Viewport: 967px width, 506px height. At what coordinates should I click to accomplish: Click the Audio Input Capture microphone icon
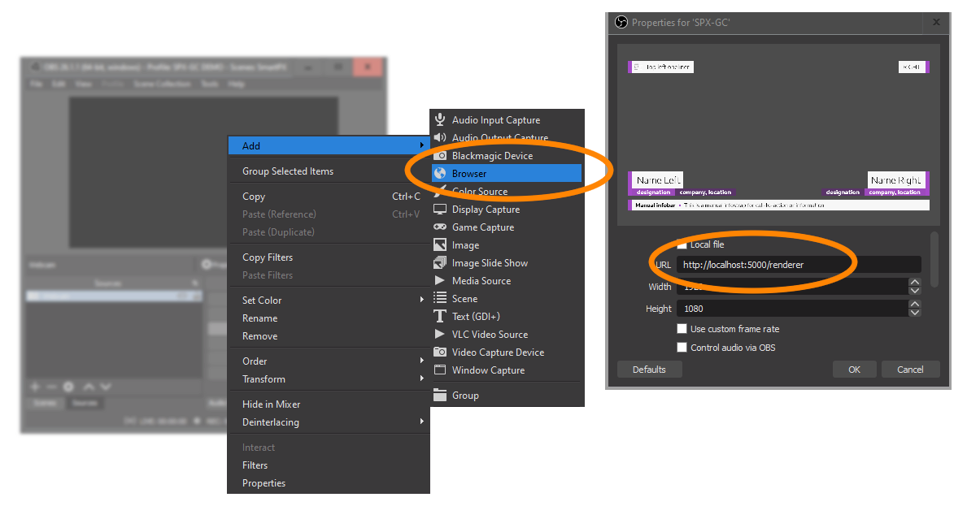pyautogui.click(x=440, y=119)
